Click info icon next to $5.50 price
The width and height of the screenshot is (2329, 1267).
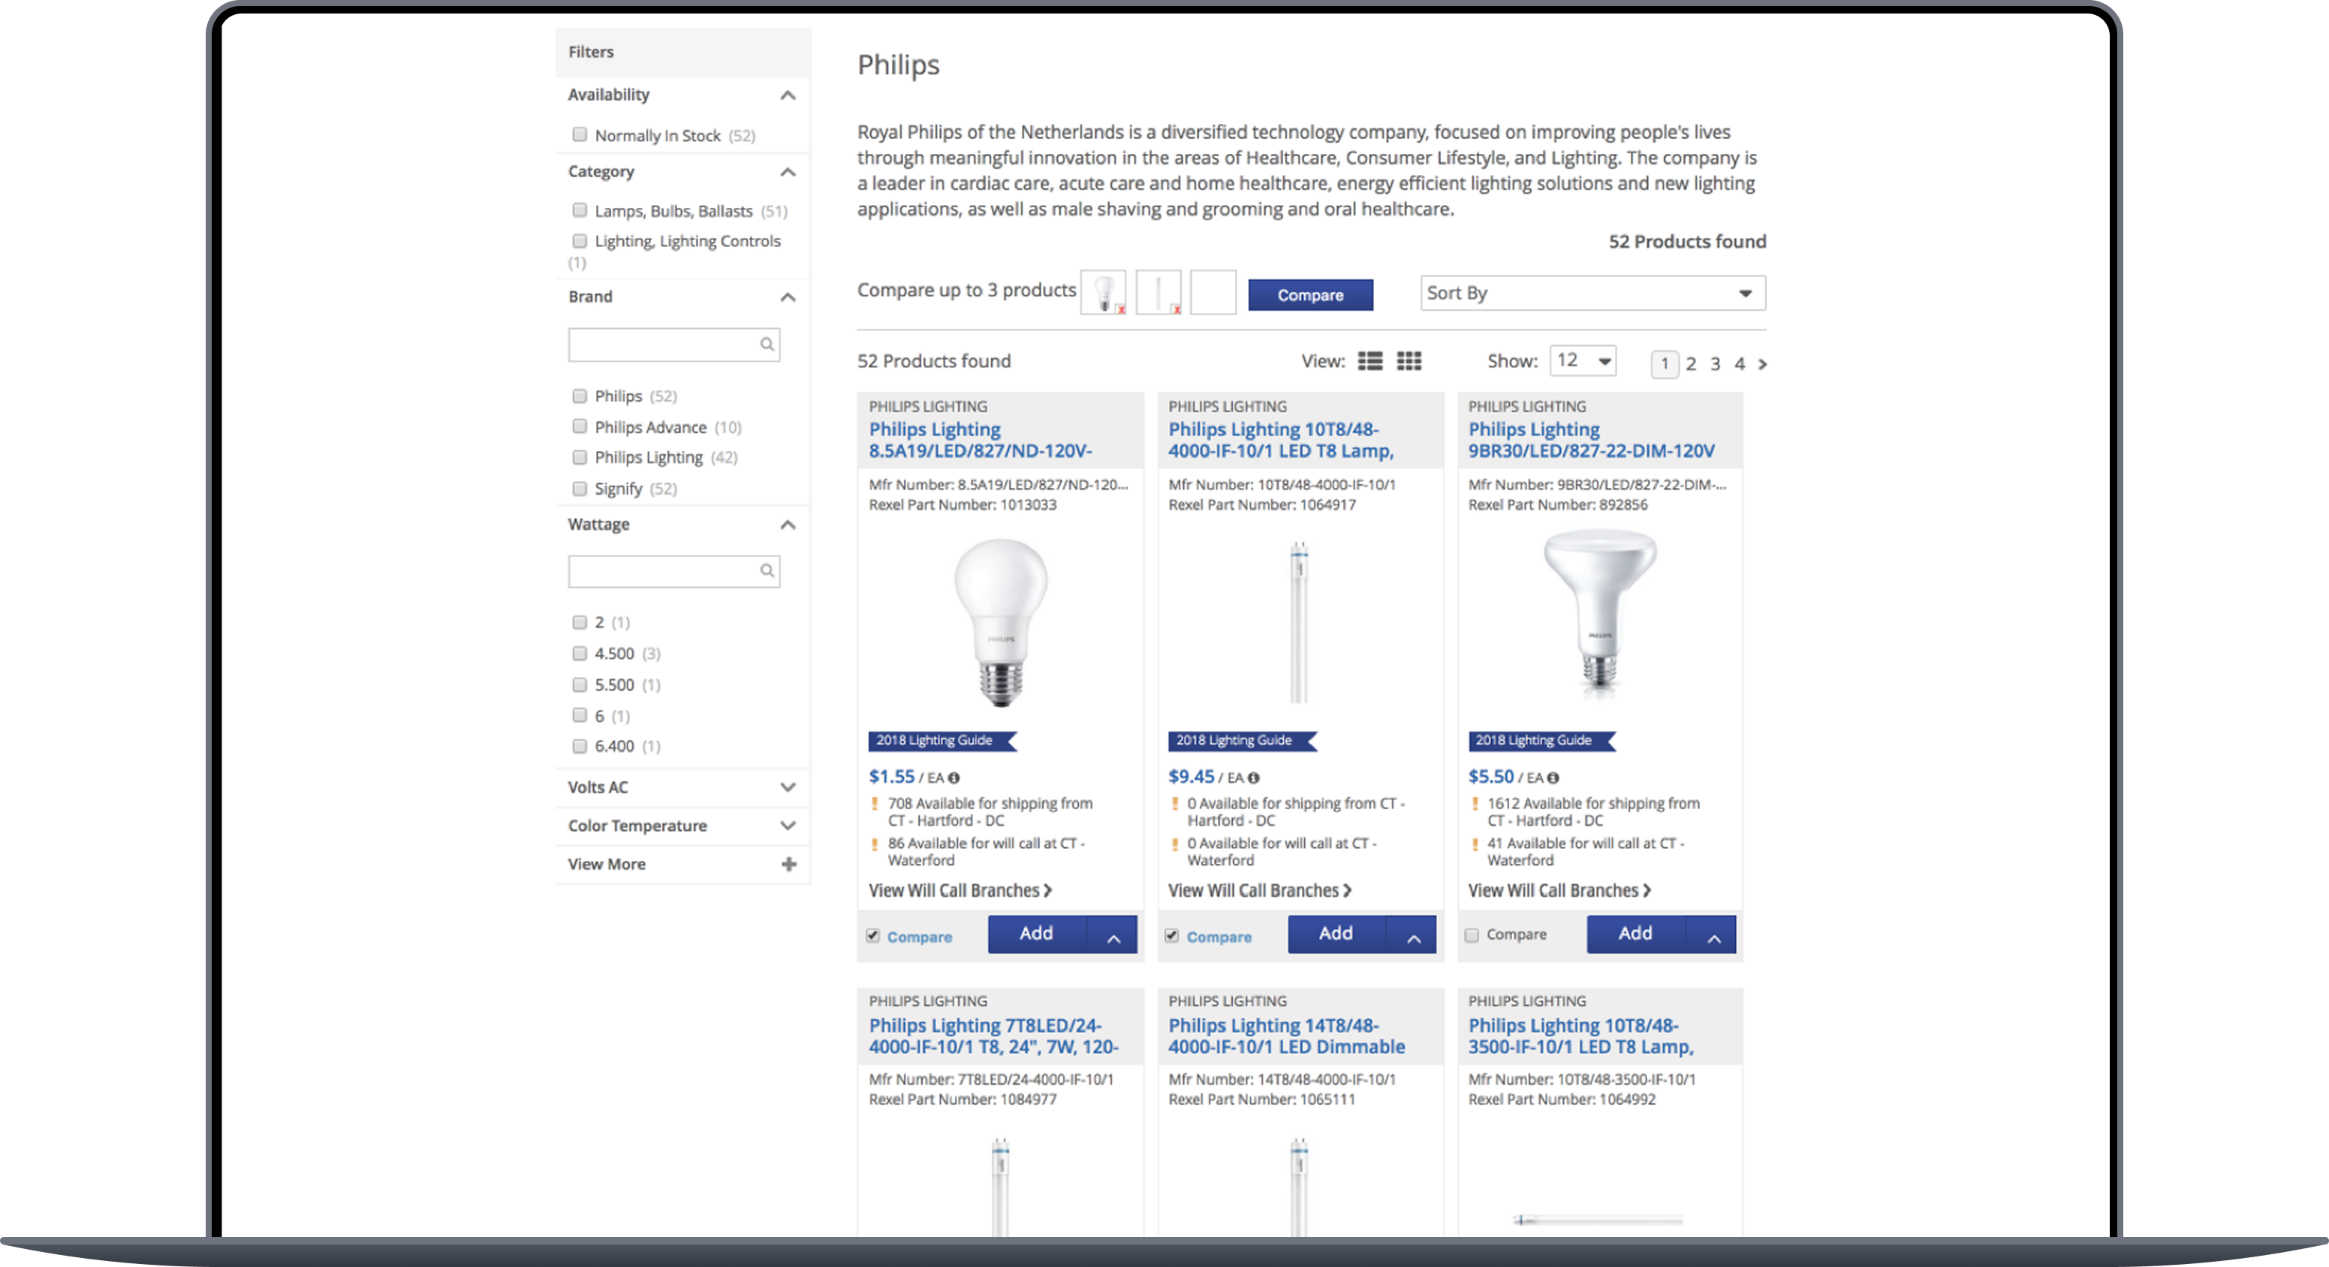(1553, 778)
